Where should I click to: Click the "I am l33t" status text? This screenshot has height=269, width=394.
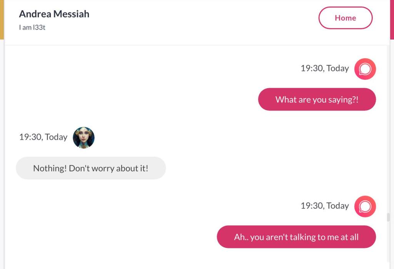(32, 28)
